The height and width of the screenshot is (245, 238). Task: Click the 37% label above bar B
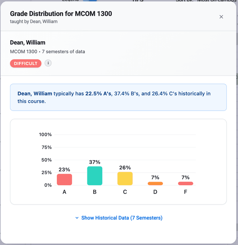tap(94, 162)
